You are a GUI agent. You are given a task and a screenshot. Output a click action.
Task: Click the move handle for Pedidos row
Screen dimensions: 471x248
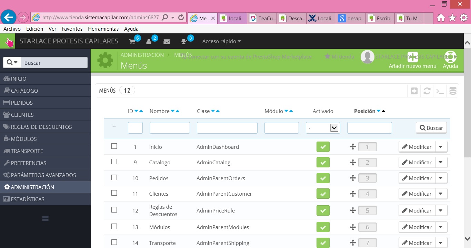click(353, 178)
